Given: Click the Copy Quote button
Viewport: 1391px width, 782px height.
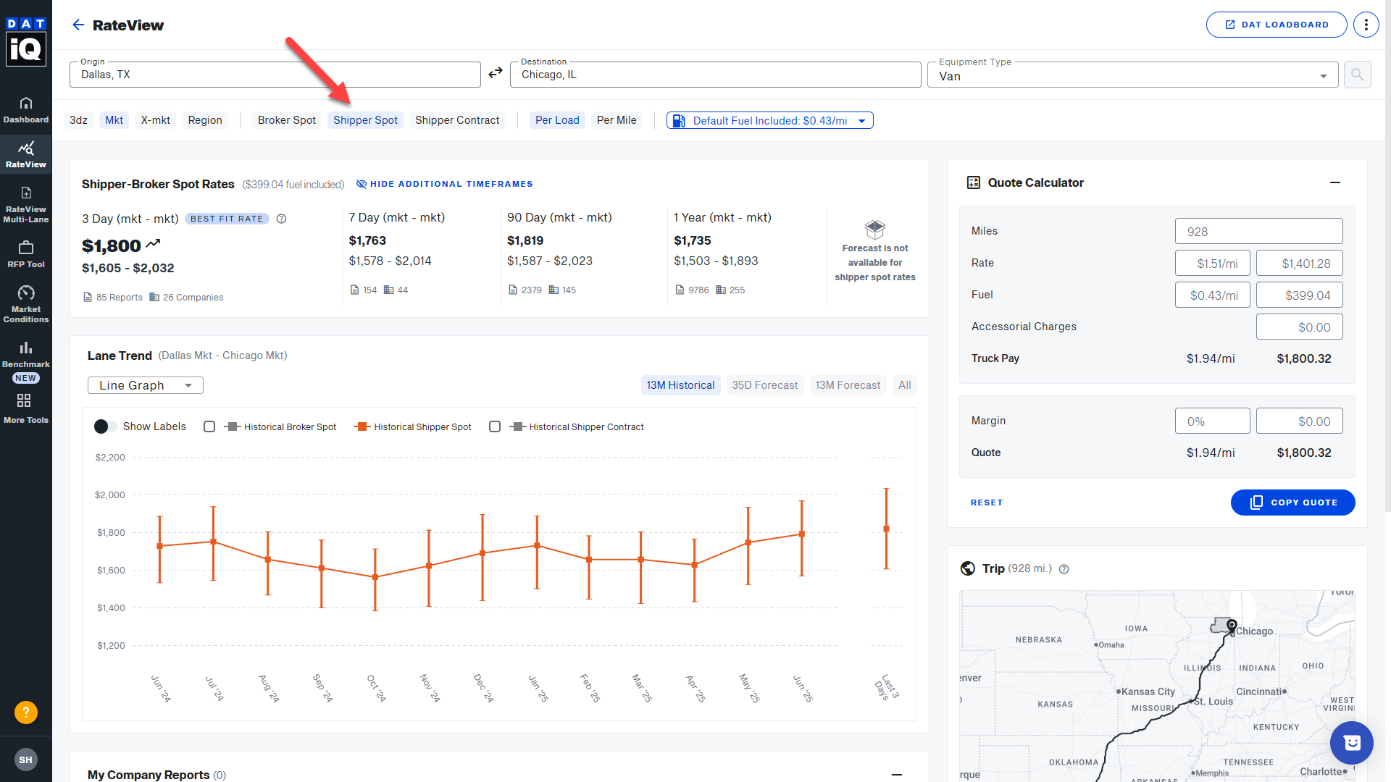Looking at the screenshot, I should [1292, 503].
